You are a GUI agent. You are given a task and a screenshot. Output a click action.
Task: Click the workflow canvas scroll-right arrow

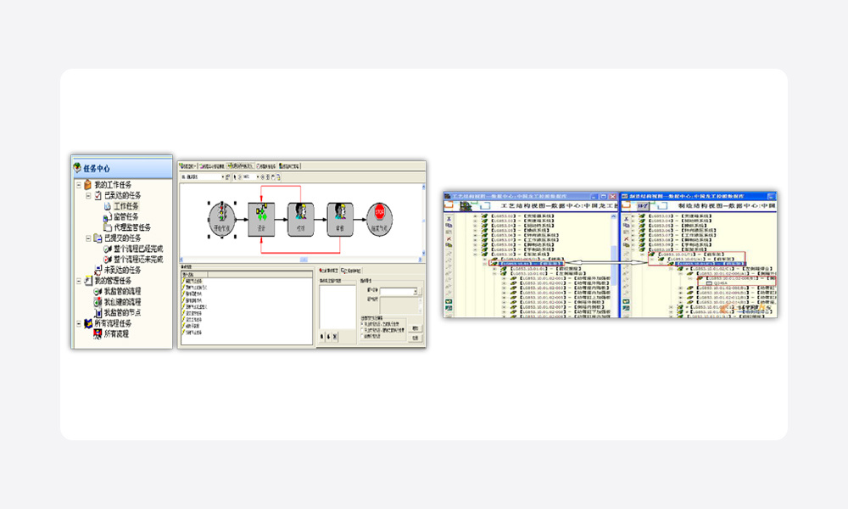click(420, 259)
